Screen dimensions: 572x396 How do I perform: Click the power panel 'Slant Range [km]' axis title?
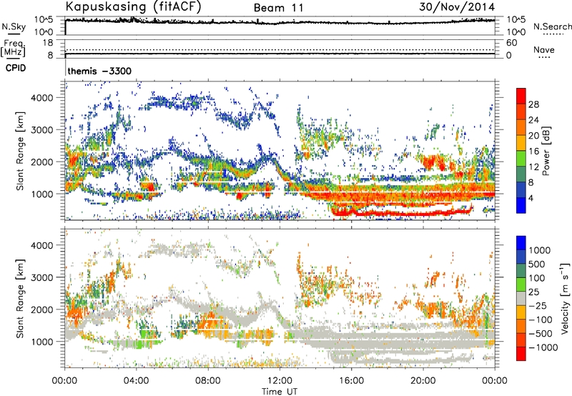click(x=20, y=151)
